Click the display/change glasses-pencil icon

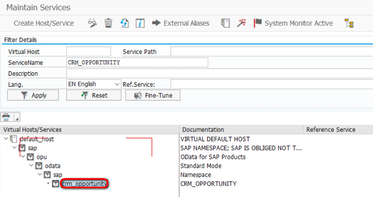tap(92, 23)
